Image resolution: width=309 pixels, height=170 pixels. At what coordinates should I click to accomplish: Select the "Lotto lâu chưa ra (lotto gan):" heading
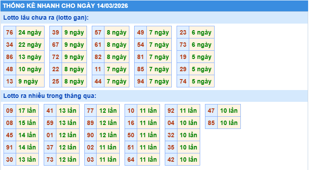(46, 17)
